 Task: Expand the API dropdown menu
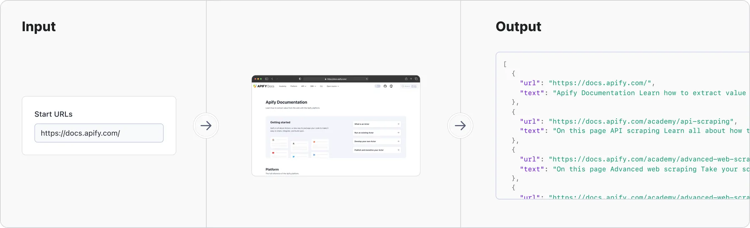click(304, 86)
